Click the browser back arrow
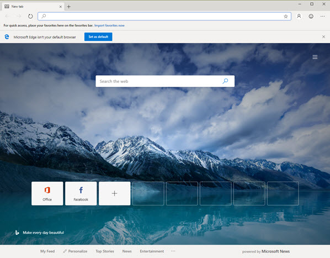This screenshot has height=258, width=330. point(7,16)
